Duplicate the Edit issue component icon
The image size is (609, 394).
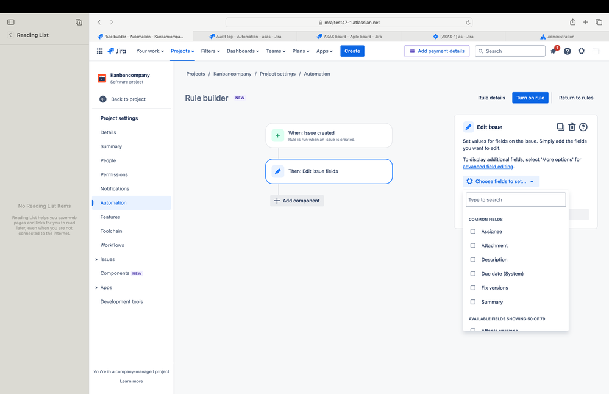(x=560, y=127)
